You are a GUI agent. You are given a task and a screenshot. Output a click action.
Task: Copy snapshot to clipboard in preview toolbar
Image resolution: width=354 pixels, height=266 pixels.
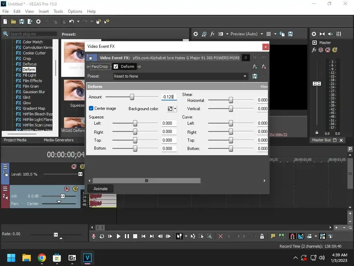[x=282, y=34]
